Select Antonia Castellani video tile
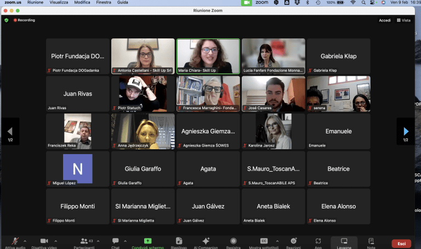The height and width of the screenshot is (249, 421). tap(143, 56)
